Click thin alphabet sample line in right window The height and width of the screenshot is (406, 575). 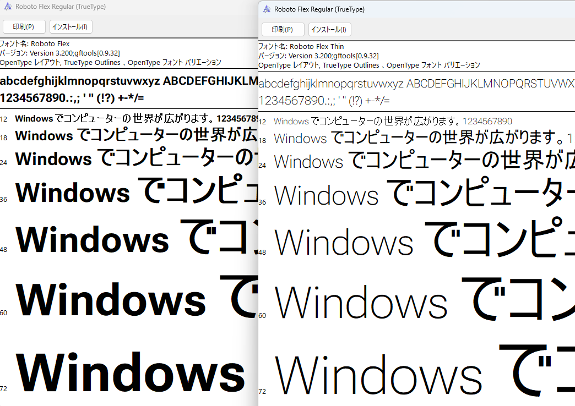point(416,84)
